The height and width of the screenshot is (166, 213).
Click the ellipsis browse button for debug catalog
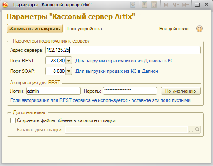click(x=191, y=129)
